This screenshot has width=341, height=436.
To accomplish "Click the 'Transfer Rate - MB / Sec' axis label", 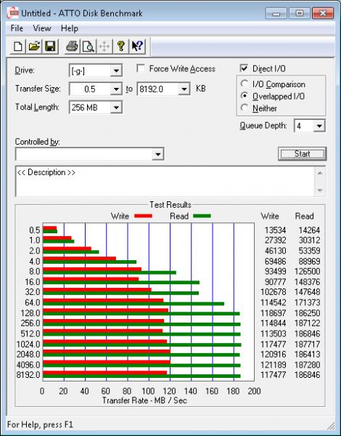I will point(144,400).
